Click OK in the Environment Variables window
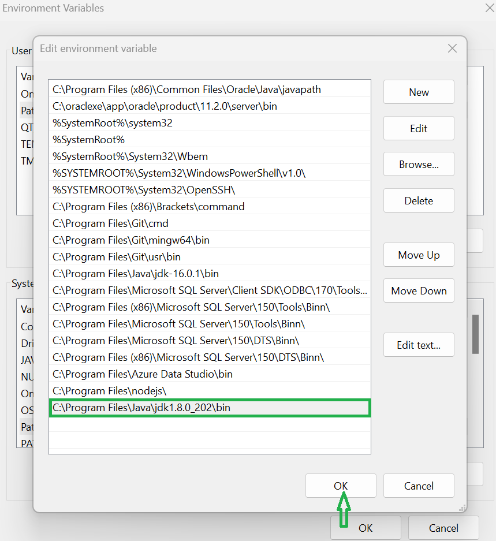Image resolution: width=496 pixels, height=541 pixels. coord(366,528)
